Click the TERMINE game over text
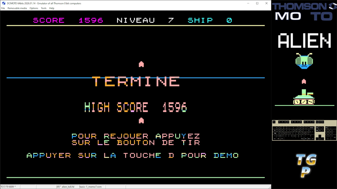 (136, 81)
